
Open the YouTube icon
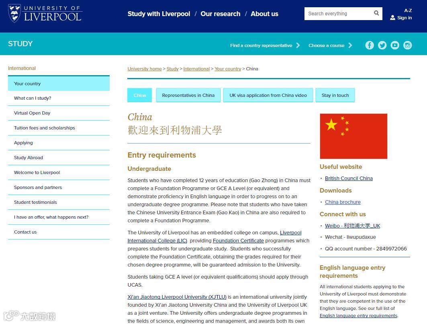point(394,45)
